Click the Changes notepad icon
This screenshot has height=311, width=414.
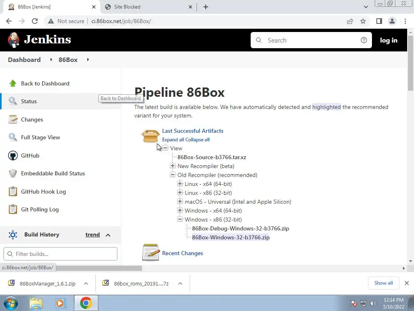click(13, 119)
